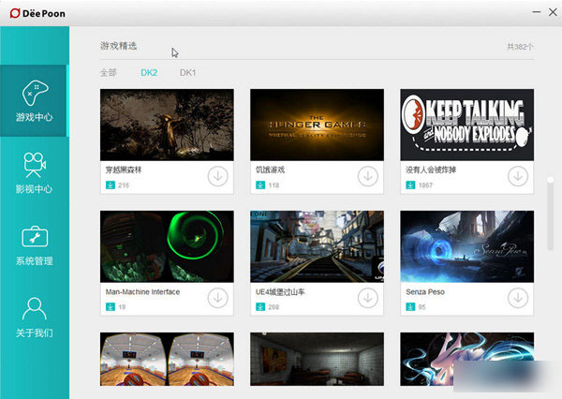Download the UE4城堡过山车 game
The height and width of the screenshot is (399, 562).
click(x=368, y=298)
